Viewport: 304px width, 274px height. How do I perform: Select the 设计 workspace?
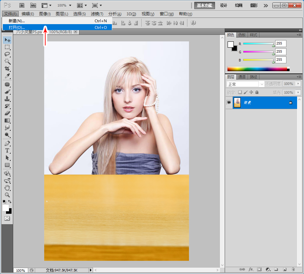pos(223,5)
